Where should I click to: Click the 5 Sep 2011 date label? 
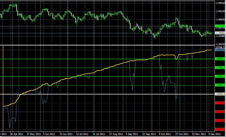pyautogui.click(x=132, y=134)
